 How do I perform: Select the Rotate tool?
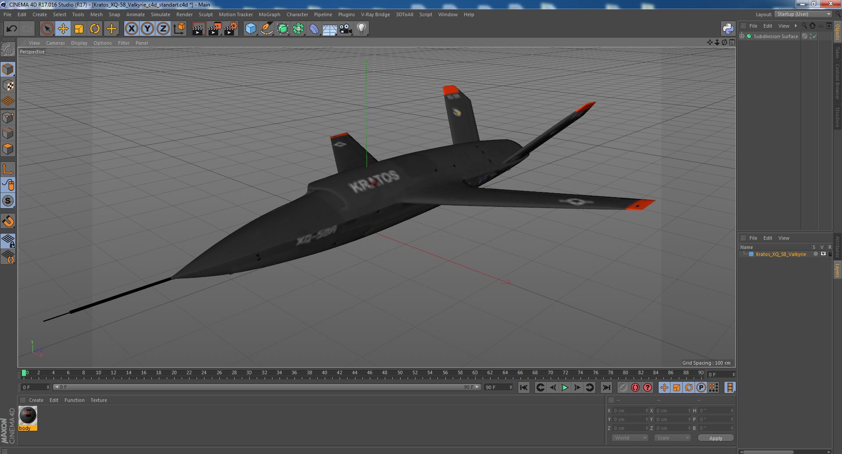pos(95,29)
